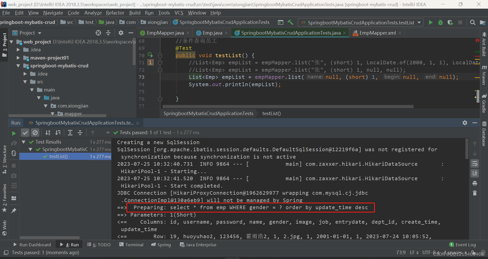Collapse the web_project tree node
The width and height of the screenshot is (488, 259).
pos(11,42)
